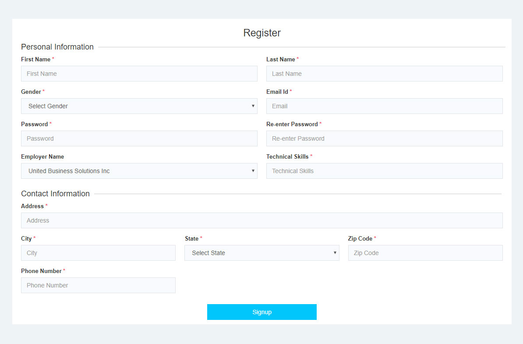
Task: Click the State dropdown arrow
Action: coord(335,253)
